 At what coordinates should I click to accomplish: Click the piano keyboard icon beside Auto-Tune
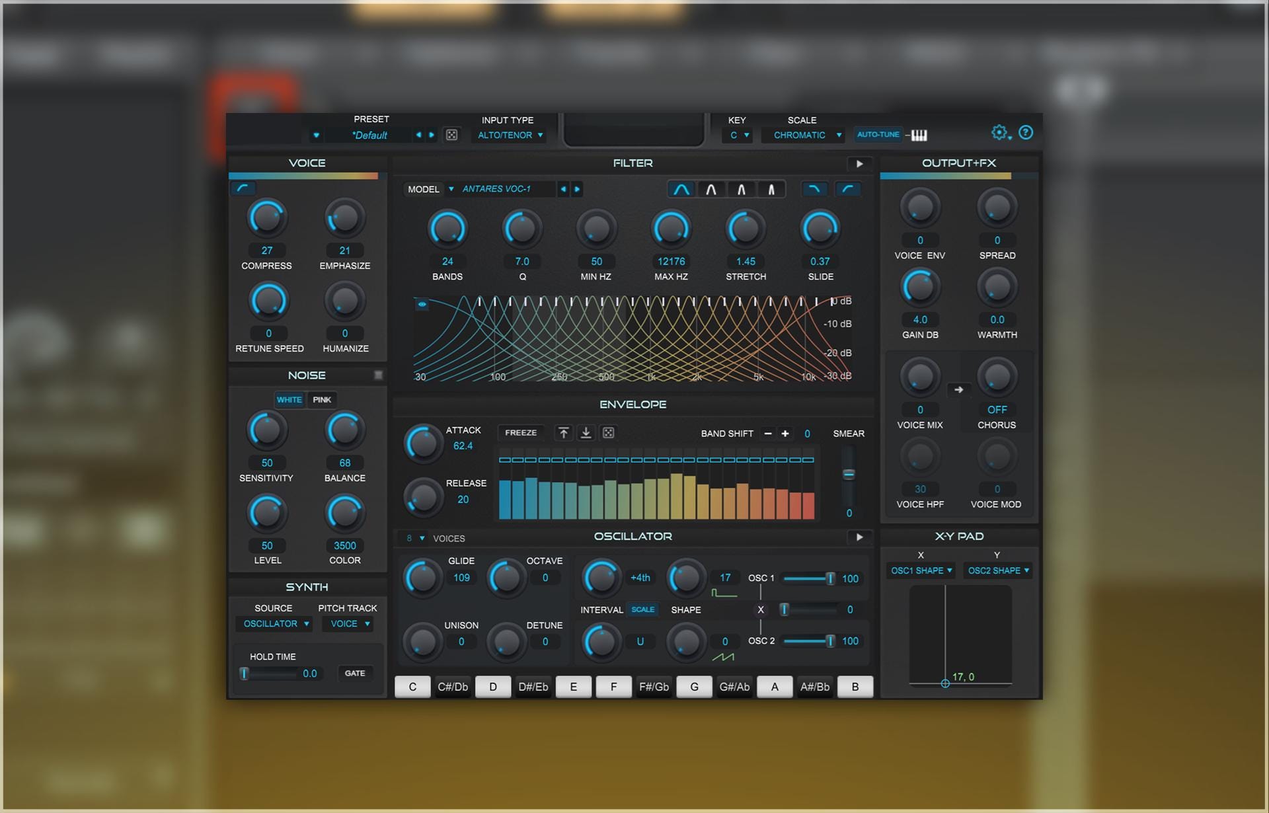coord(919,135)
